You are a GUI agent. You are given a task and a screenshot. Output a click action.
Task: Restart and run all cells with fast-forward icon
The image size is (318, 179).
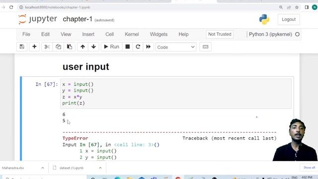[x=149, y=47]
